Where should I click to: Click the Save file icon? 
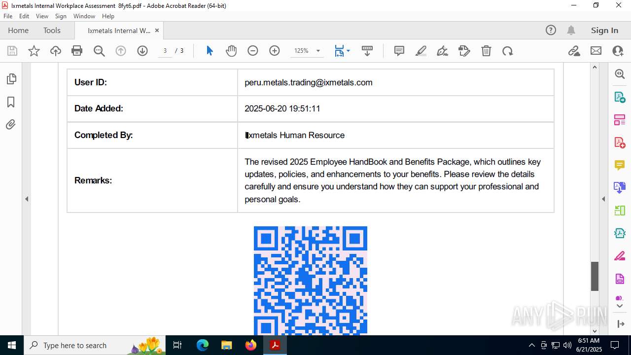pyautogui.click(x=12, y=51)
